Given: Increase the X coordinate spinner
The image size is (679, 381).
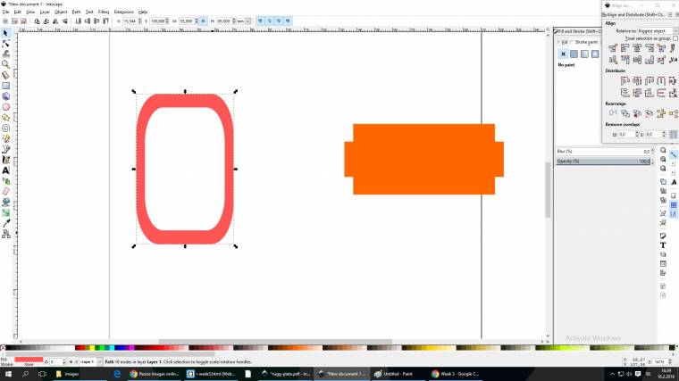Looking at the screenshot, I should tap(140, 20).
